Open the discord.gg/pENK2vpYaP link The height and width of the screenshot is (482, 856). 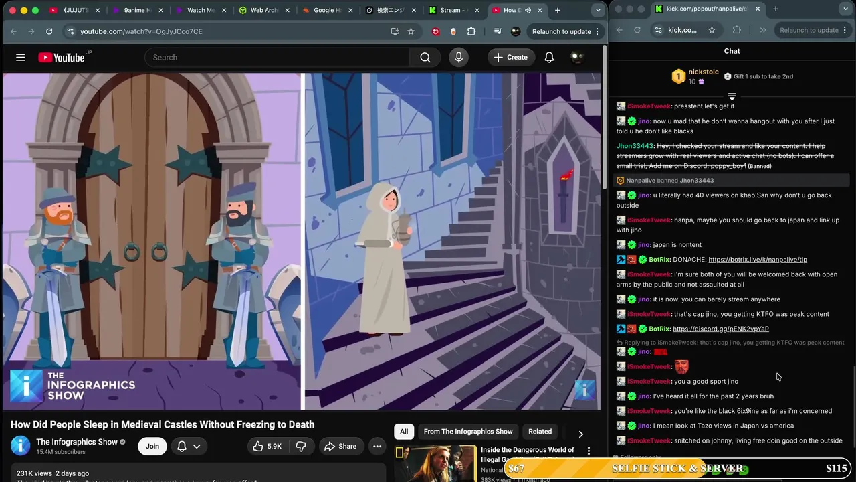(721, 329)
